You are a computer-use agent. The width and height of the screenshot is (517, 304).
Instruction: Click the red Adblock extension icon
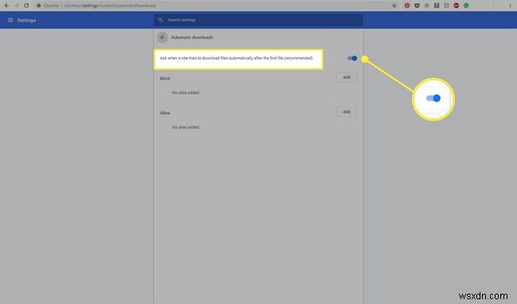(457, 6)
